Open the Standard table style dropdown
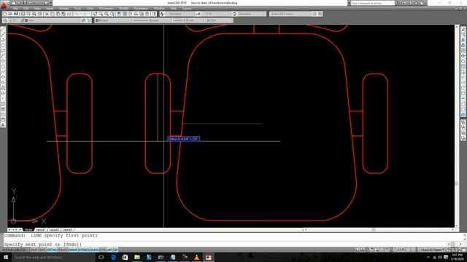This screenshot has height=262, width=467. click(252, 14)
